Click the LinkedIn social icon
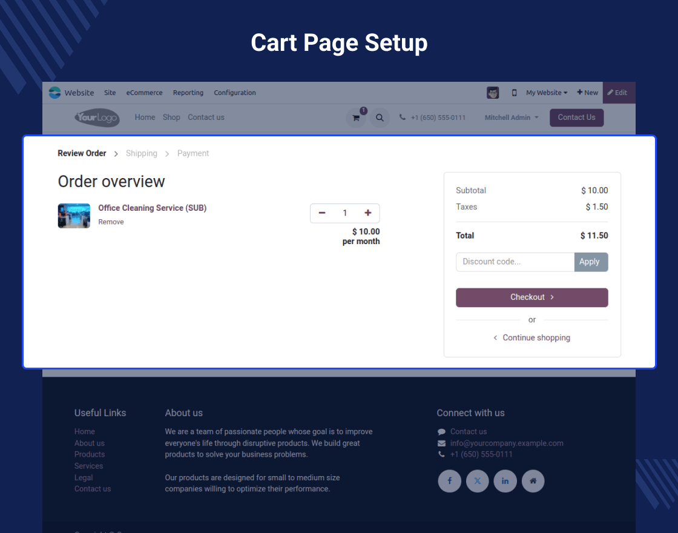Viewport: 678px width, 533px height. [505, 481]
